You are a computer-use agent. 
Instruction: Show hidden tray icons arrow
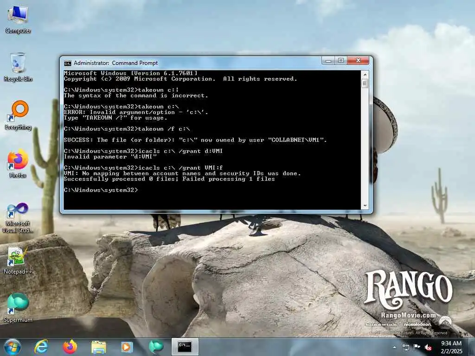pos(394,347)
